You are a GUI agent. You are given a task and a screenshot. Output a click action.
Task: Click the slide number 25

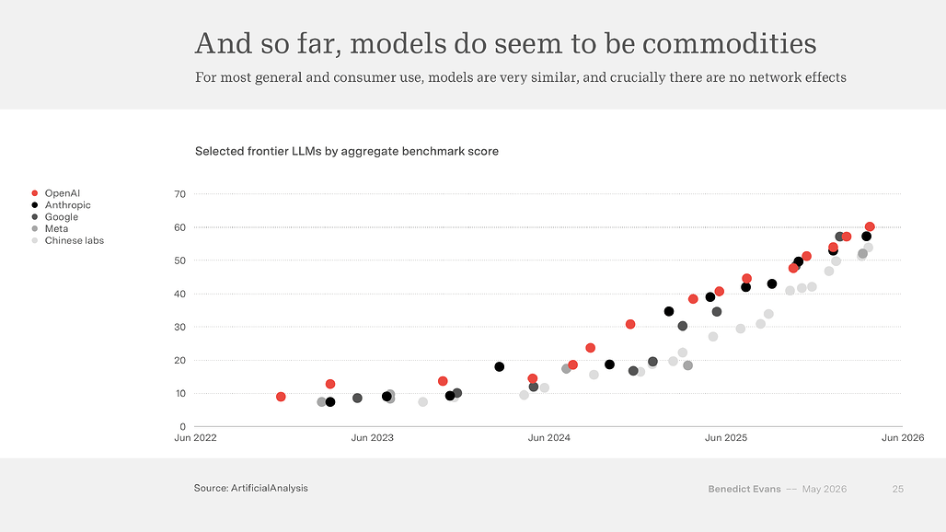coord(898,489)
